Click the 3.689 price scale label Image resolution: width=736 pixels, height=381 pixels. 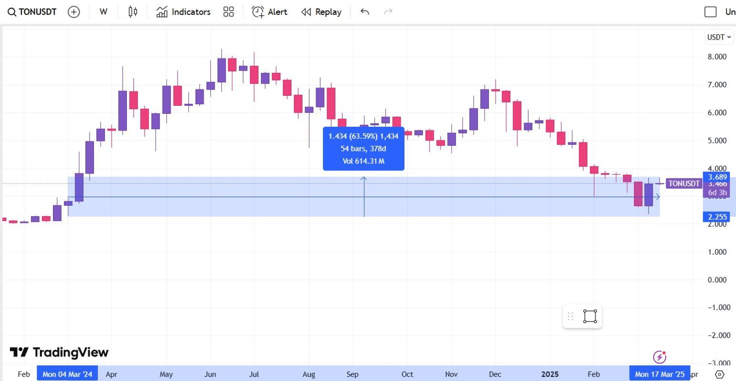717,177
